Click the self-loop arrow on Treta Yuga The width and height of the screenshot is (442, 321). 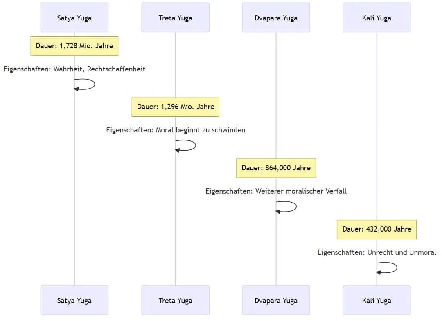pyautogui.click(x=194, y=146)
